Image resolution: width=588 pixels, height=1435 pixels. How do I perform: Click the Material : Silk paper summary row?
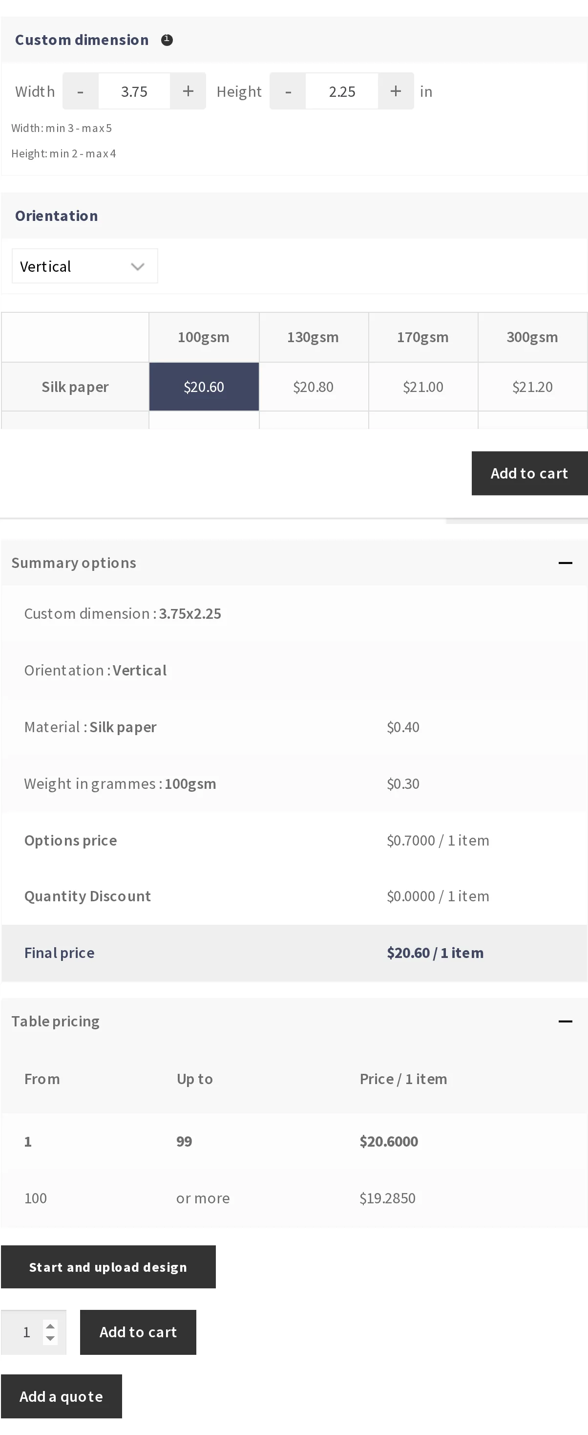(x=294, y=728)
